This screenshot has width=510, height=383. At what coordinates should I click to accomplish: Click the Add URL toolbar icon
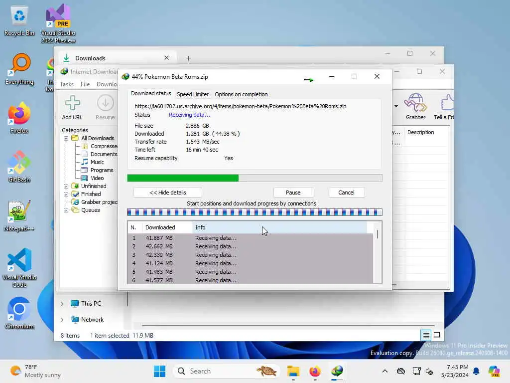pyautogui.click(x=72, y=108)
